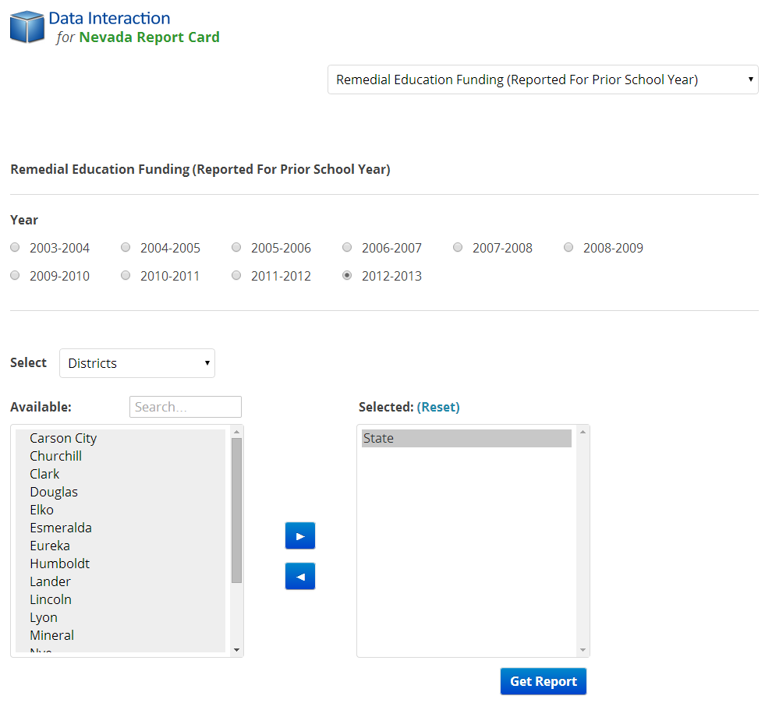
Task: Select Churchill in the Available list
Action: [121, 456]
